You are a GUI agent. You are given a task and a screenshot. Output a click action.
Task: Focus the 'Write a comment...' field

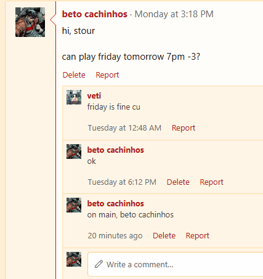click(x=176, y=264)
